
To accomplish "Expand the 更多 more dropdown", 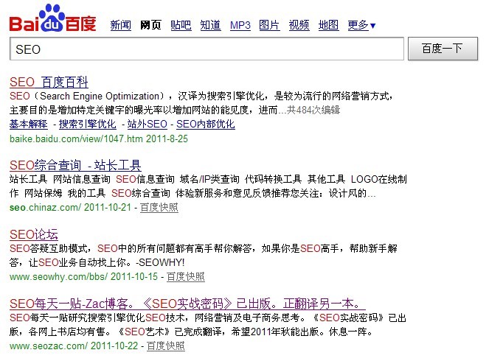I will coord(361,25).
